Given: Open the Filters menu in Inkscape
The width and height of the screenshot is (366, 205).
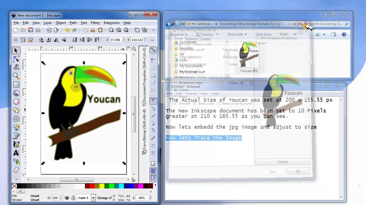Looking at the screenshot, I should 95,23.
